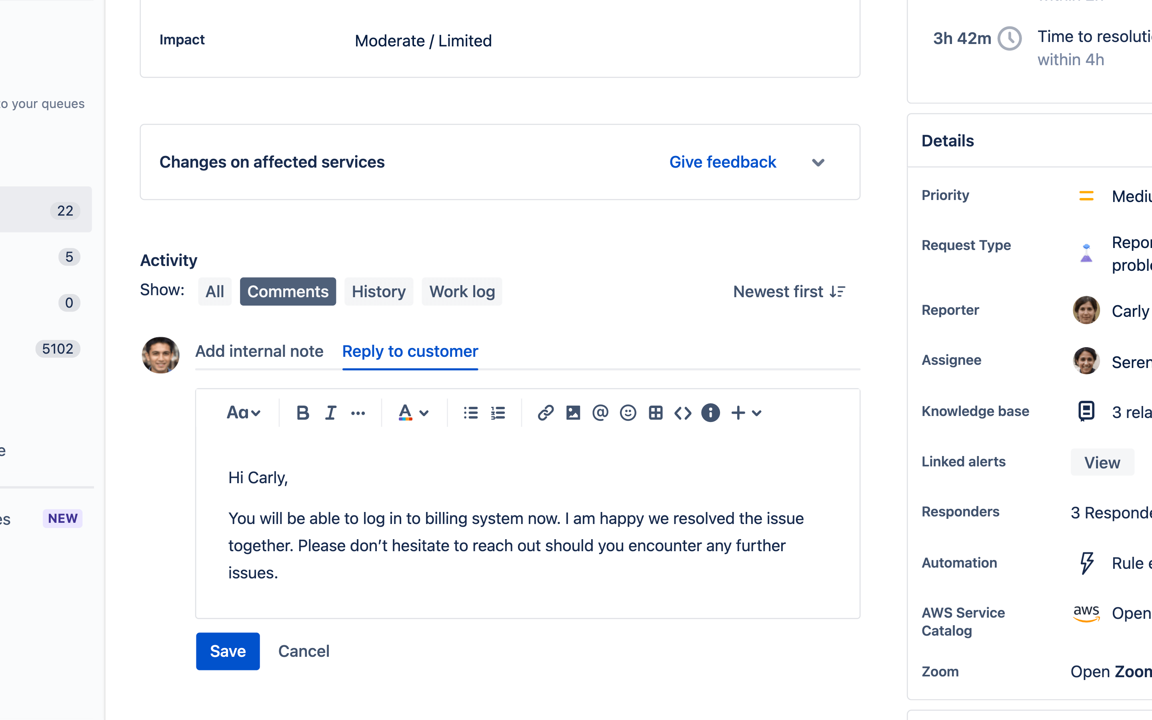Expand font size AA dropdown
Viewport: 1152px width, 720px height.
click(244, 412)
